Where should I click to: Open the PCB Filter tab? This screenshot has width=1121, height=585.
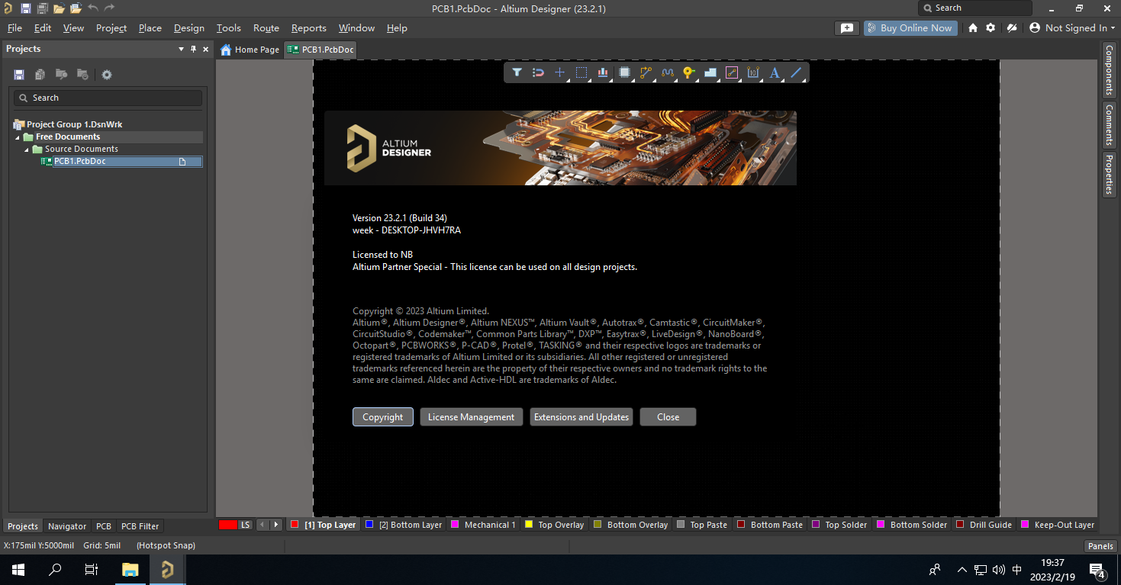140,526
